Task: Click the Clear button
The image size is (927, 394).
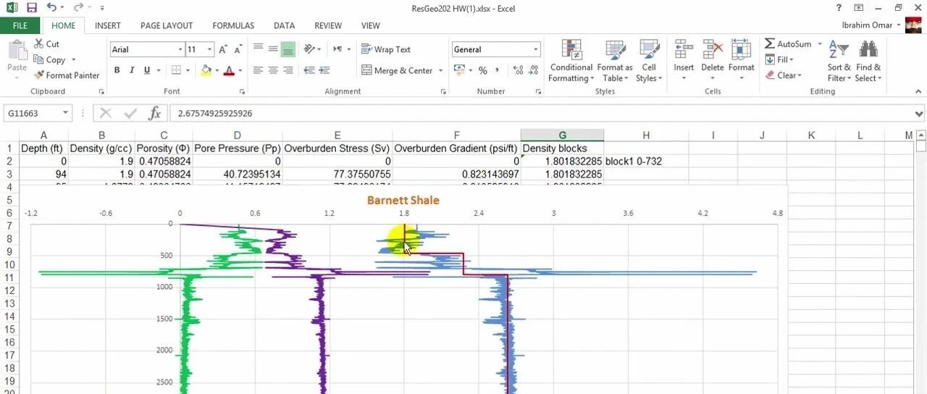Action: click(784, 75)
